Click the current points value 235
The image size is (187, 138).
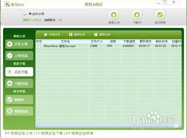tap(60, 20)
